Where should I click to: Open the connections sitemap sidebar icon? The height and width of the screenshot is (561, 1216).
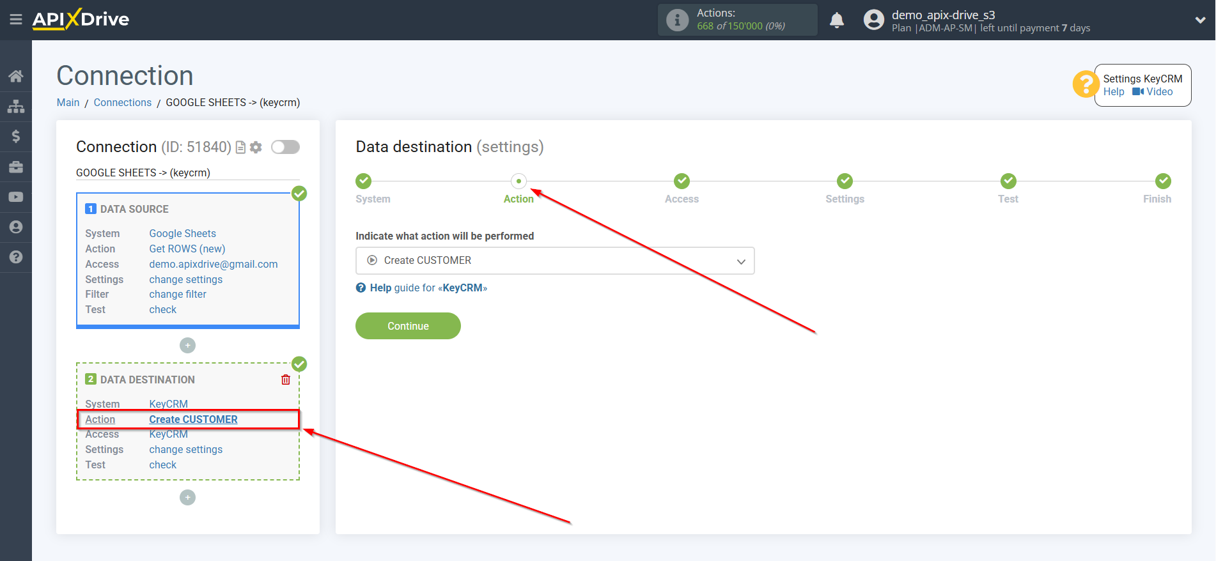pyautogui.click(x=16, y=106)
